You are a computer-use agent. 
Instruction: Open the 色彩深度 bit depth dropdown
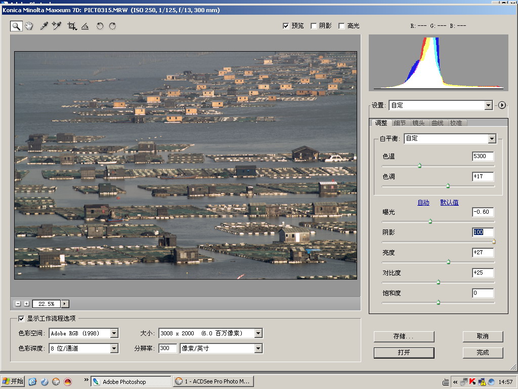coord(114,348)
